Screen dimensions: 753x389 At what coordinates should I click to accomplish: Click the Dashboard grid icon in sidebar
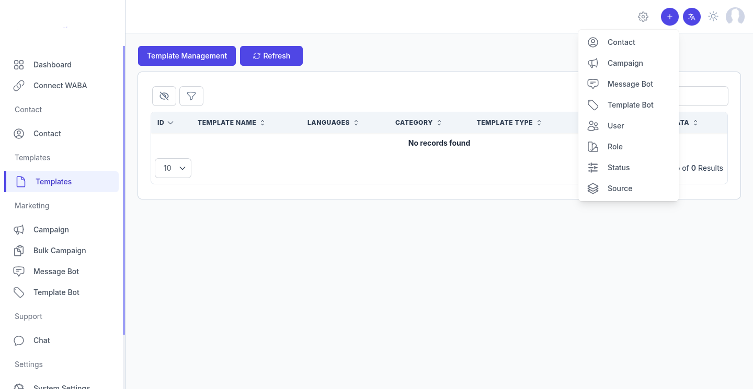coord(19,65)
